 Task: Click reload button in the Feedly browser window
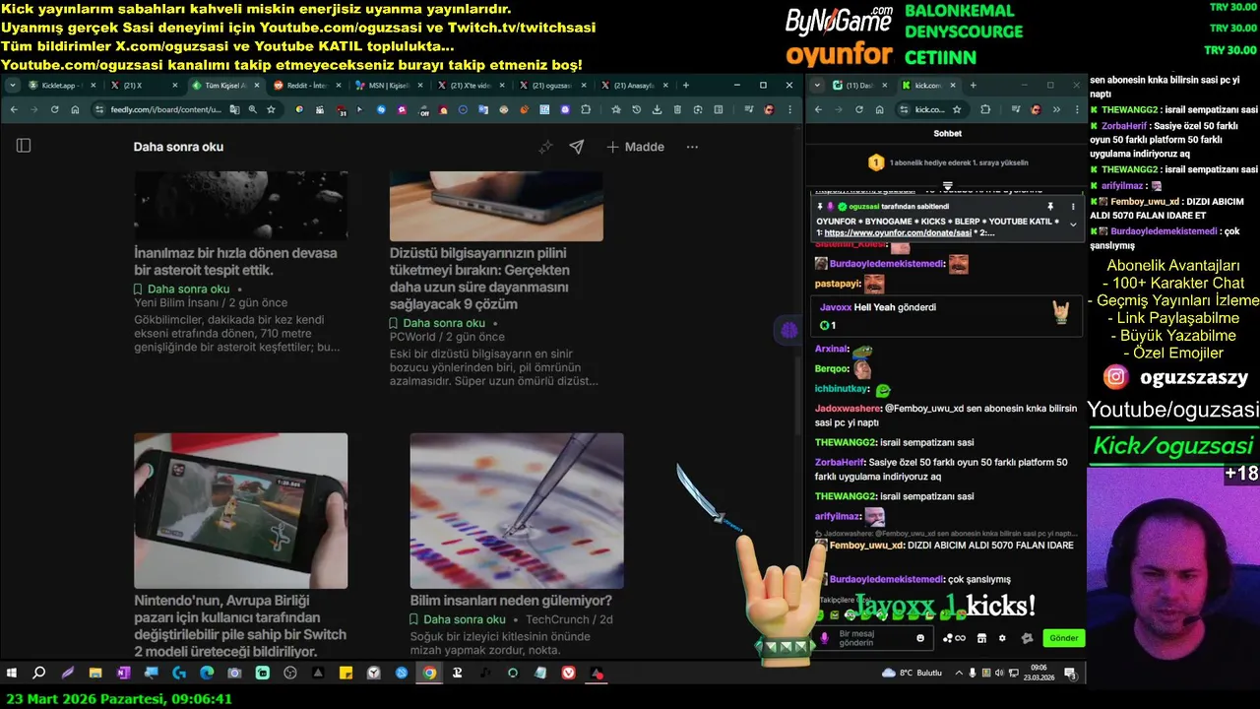pyautogui.click(x=54, y=109)
